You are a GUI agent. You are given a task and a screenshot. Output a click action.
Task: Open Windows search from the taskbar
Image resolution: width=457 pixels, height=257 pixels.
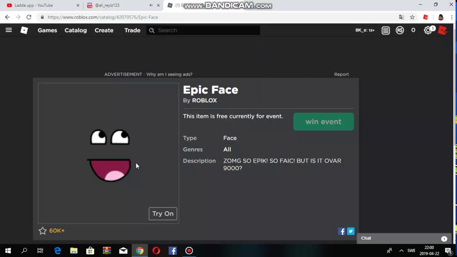pyautogui.click(x=24, y=251)
